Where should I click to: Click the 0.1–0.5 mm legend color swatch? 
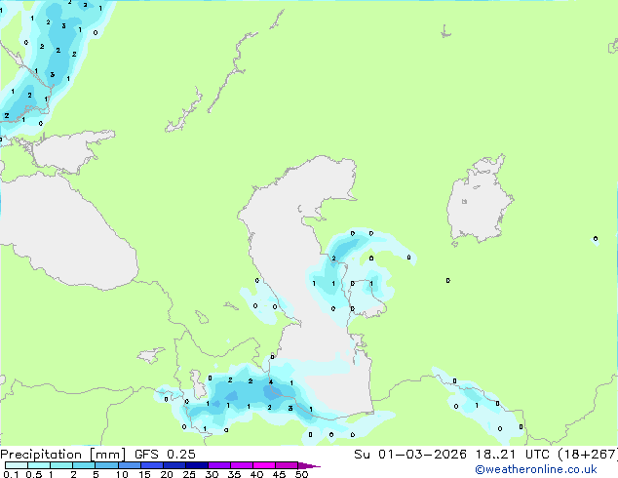point(17,465)
